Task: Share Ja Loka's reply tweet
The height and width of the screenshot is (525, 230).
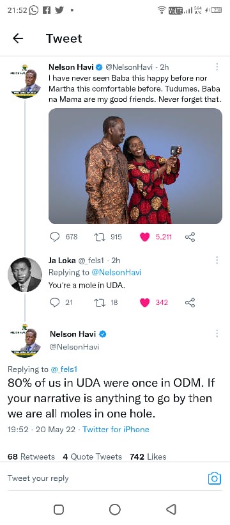Action: click(190, 303)
